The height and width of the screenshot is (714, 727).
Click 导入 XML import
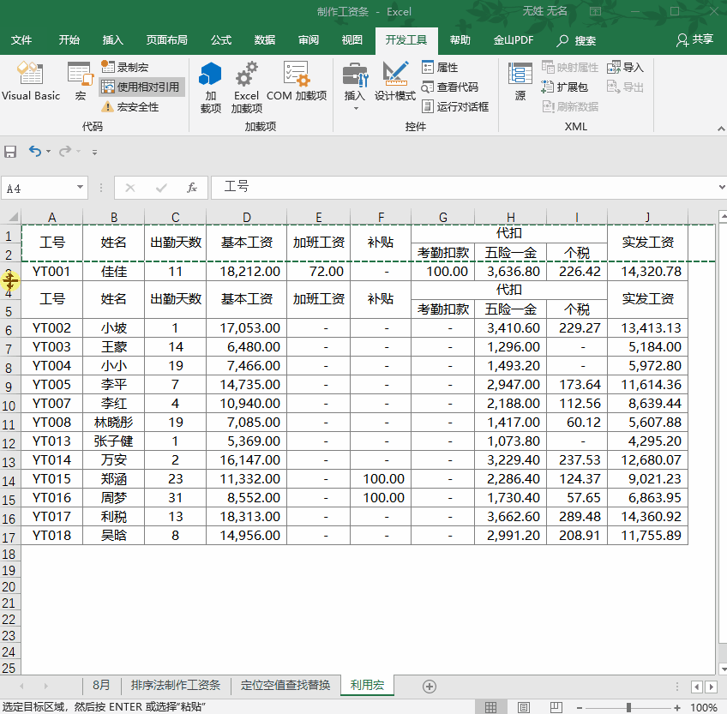(x=626, y=67)
